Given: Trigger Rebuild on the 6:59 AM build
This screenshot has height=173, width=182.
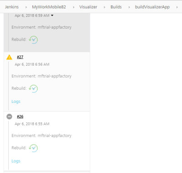Looking at the screenshot, I should [33, 40].
